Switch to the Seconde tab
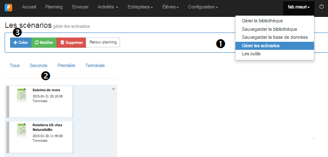Screen dimensions: 328x157 tap(38, 65)
